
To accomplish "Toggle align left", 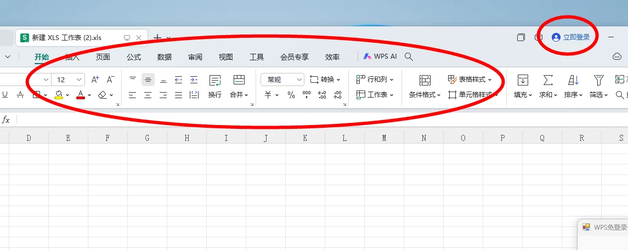I will pos(133,95).
